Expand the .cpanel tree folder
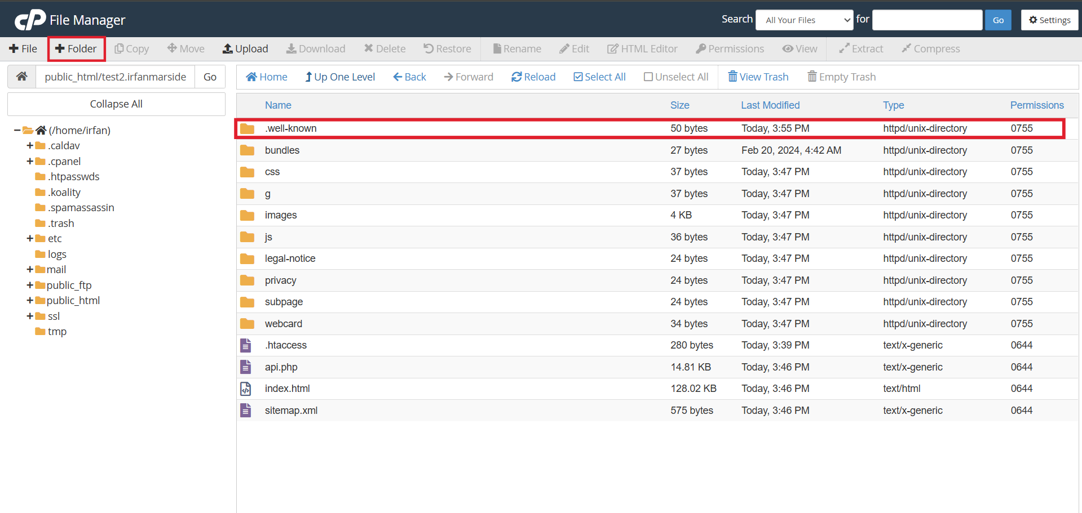 30,161
